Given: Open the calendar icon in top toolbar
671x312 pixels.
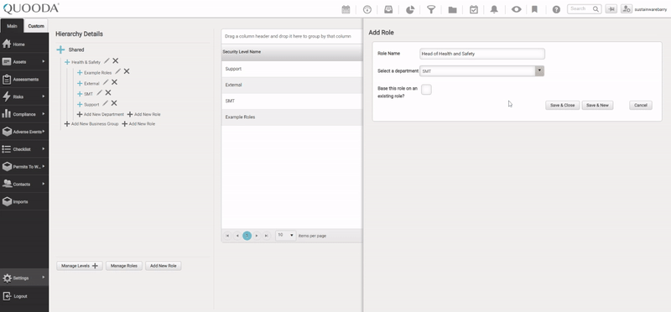Looking at the screenshot, I should 346,9.
